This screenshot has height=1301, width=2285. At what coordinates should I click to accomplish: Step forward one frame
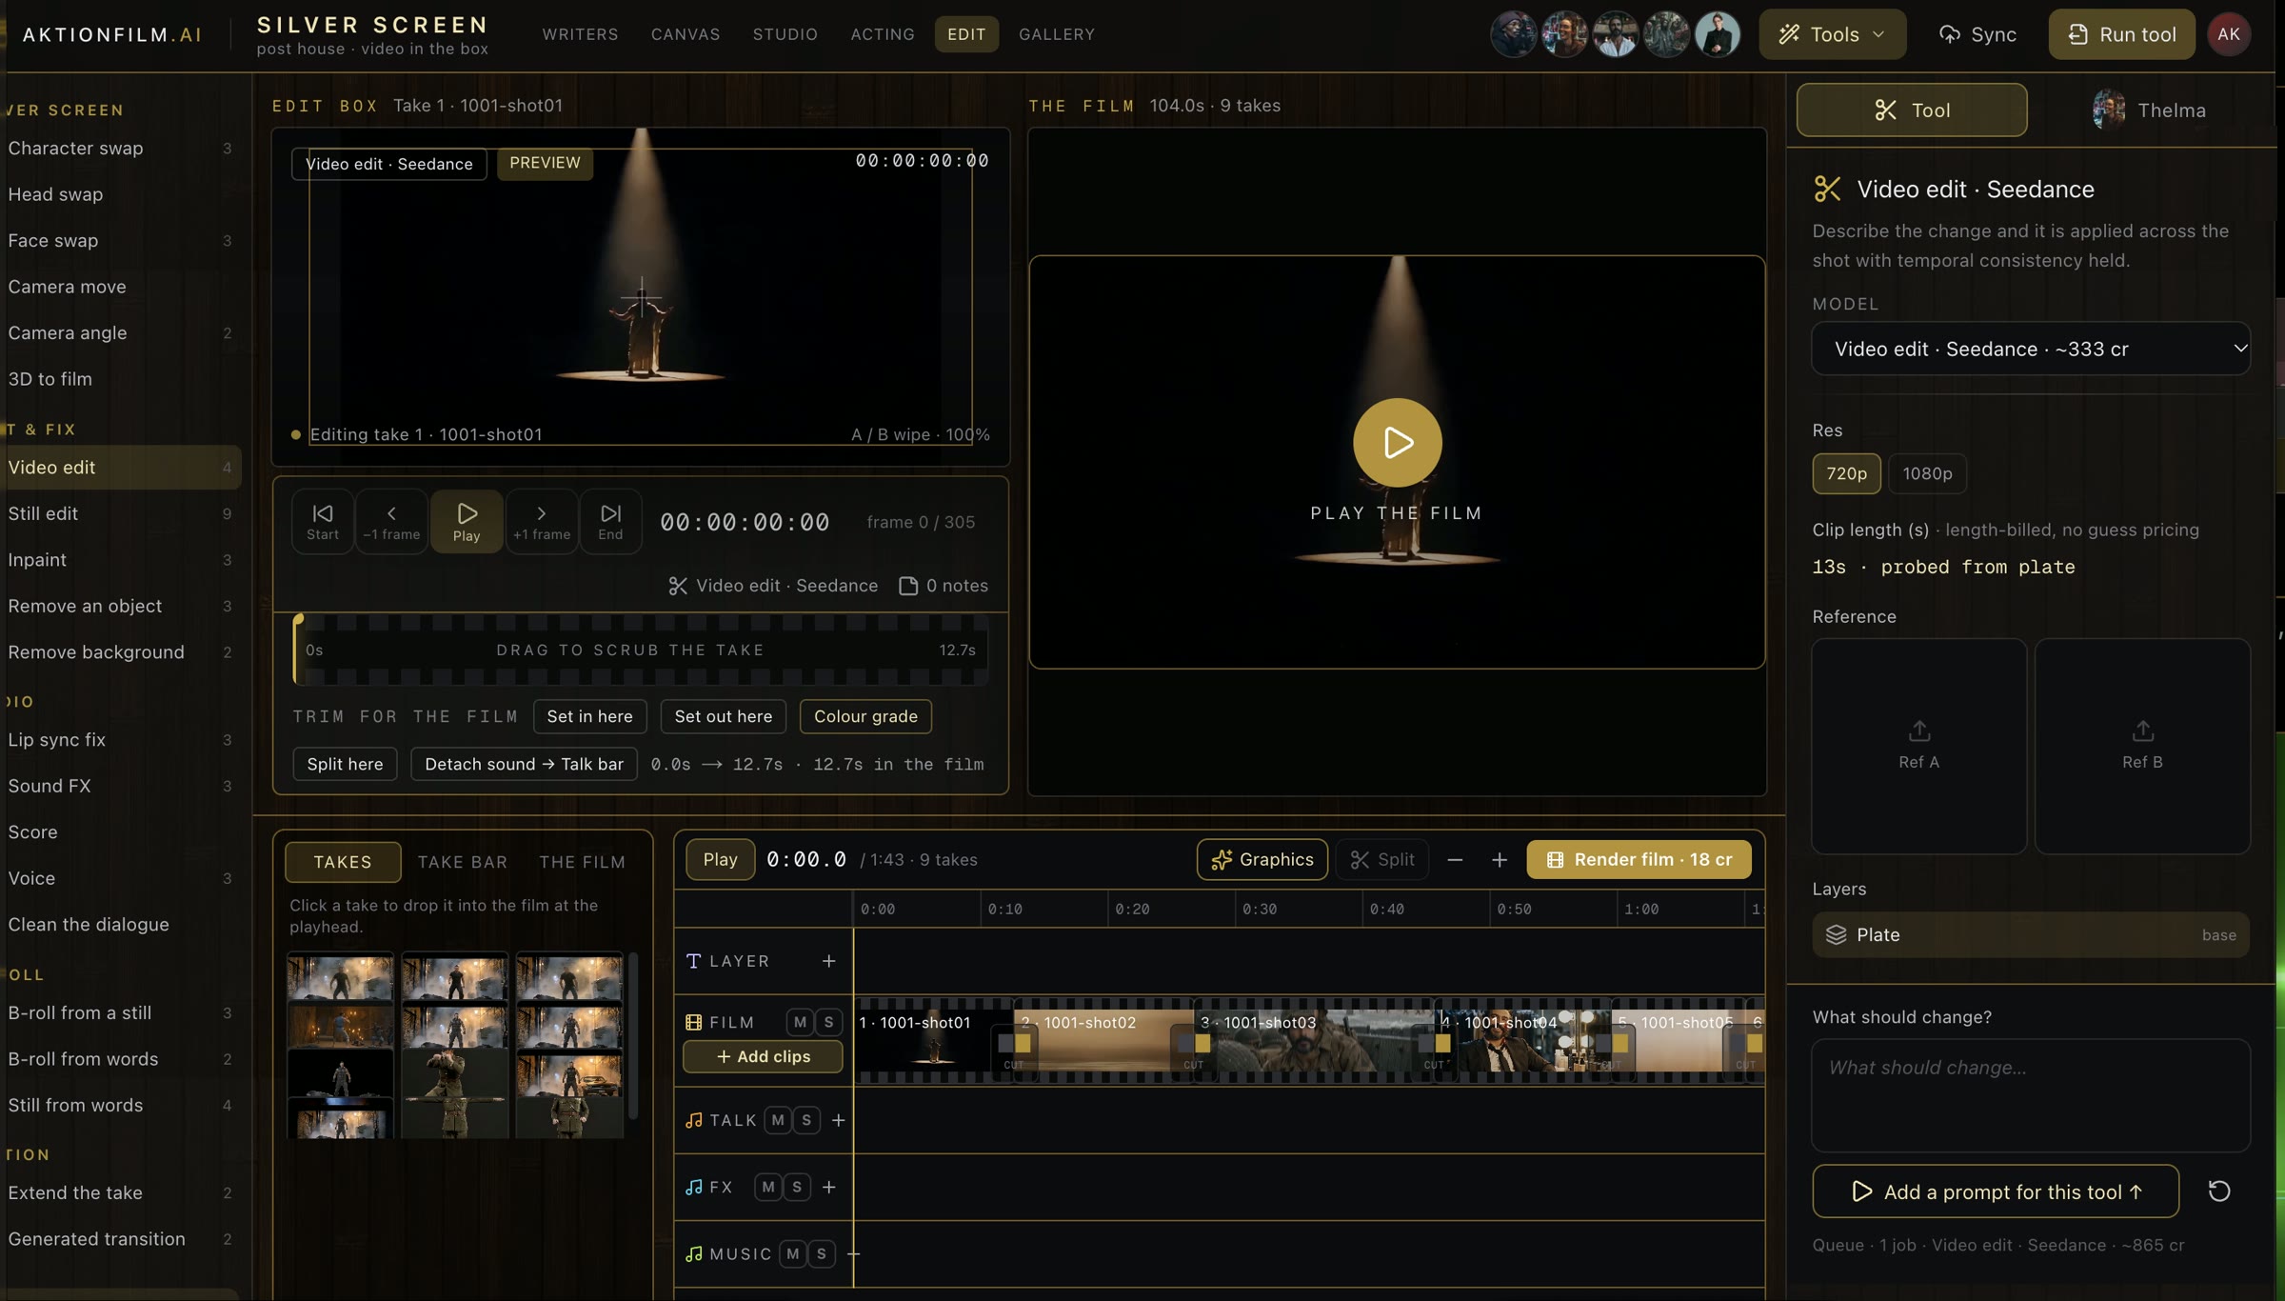tap(542, 521)
